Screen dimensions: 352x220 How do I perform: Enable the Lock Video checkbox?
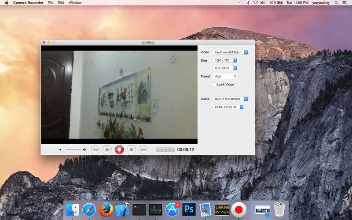[215, 84]
